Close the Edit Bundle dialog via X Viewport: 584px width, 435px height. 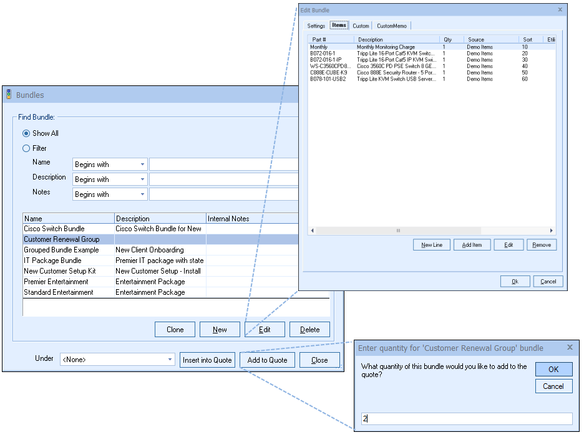(x=560, y=10)
